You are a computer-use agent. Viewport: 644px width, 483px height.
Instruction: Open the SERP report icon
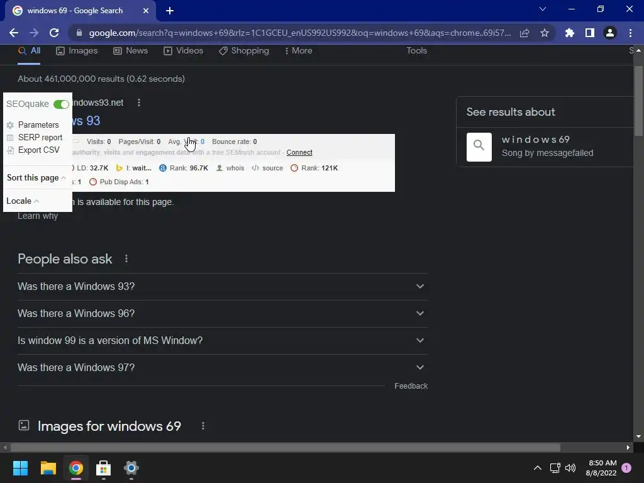point(10,138)
